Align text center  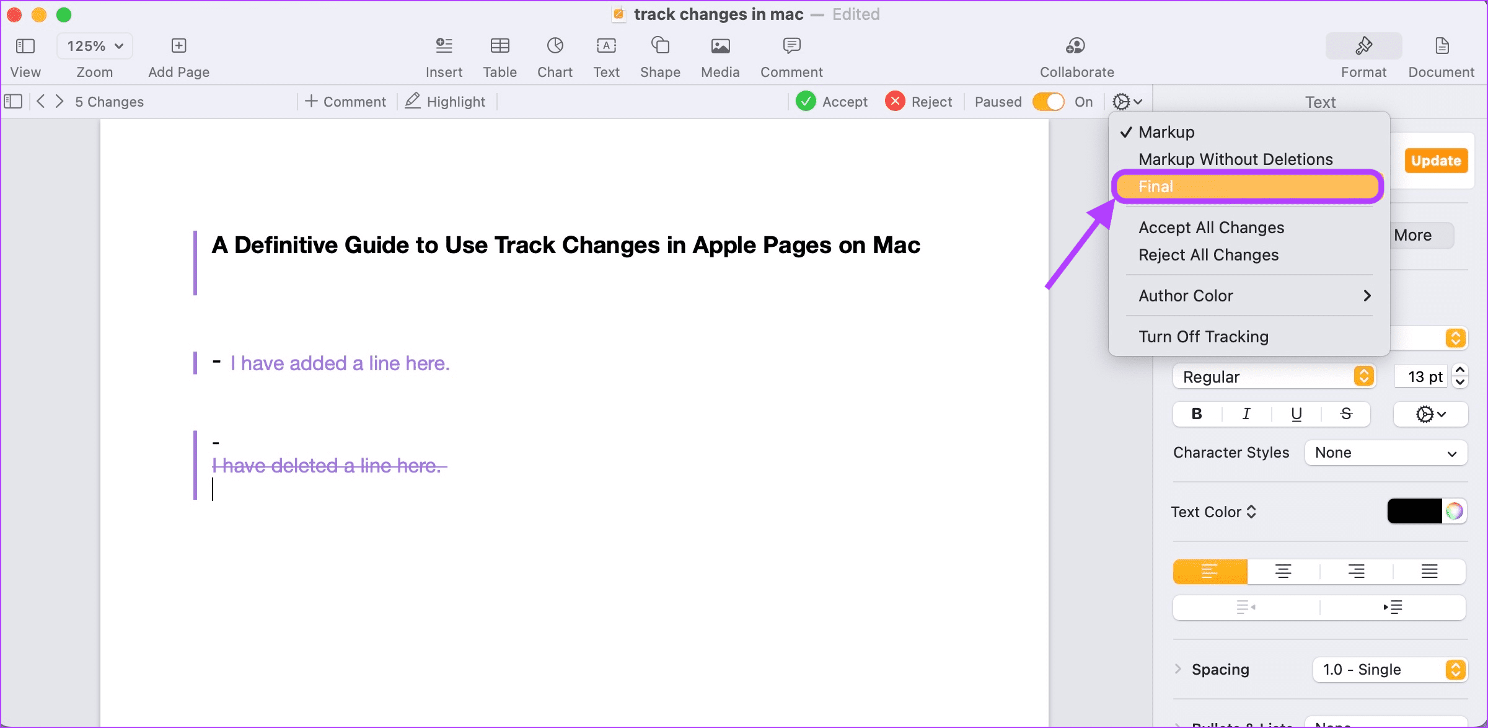coord(1283,571)
